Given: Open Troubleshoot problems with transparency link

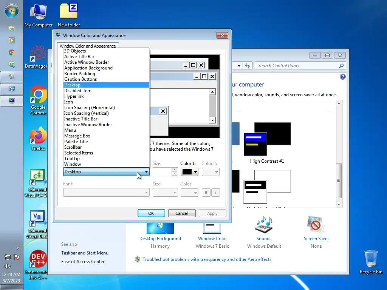Looking at the screenshot, I should [207, 259].
